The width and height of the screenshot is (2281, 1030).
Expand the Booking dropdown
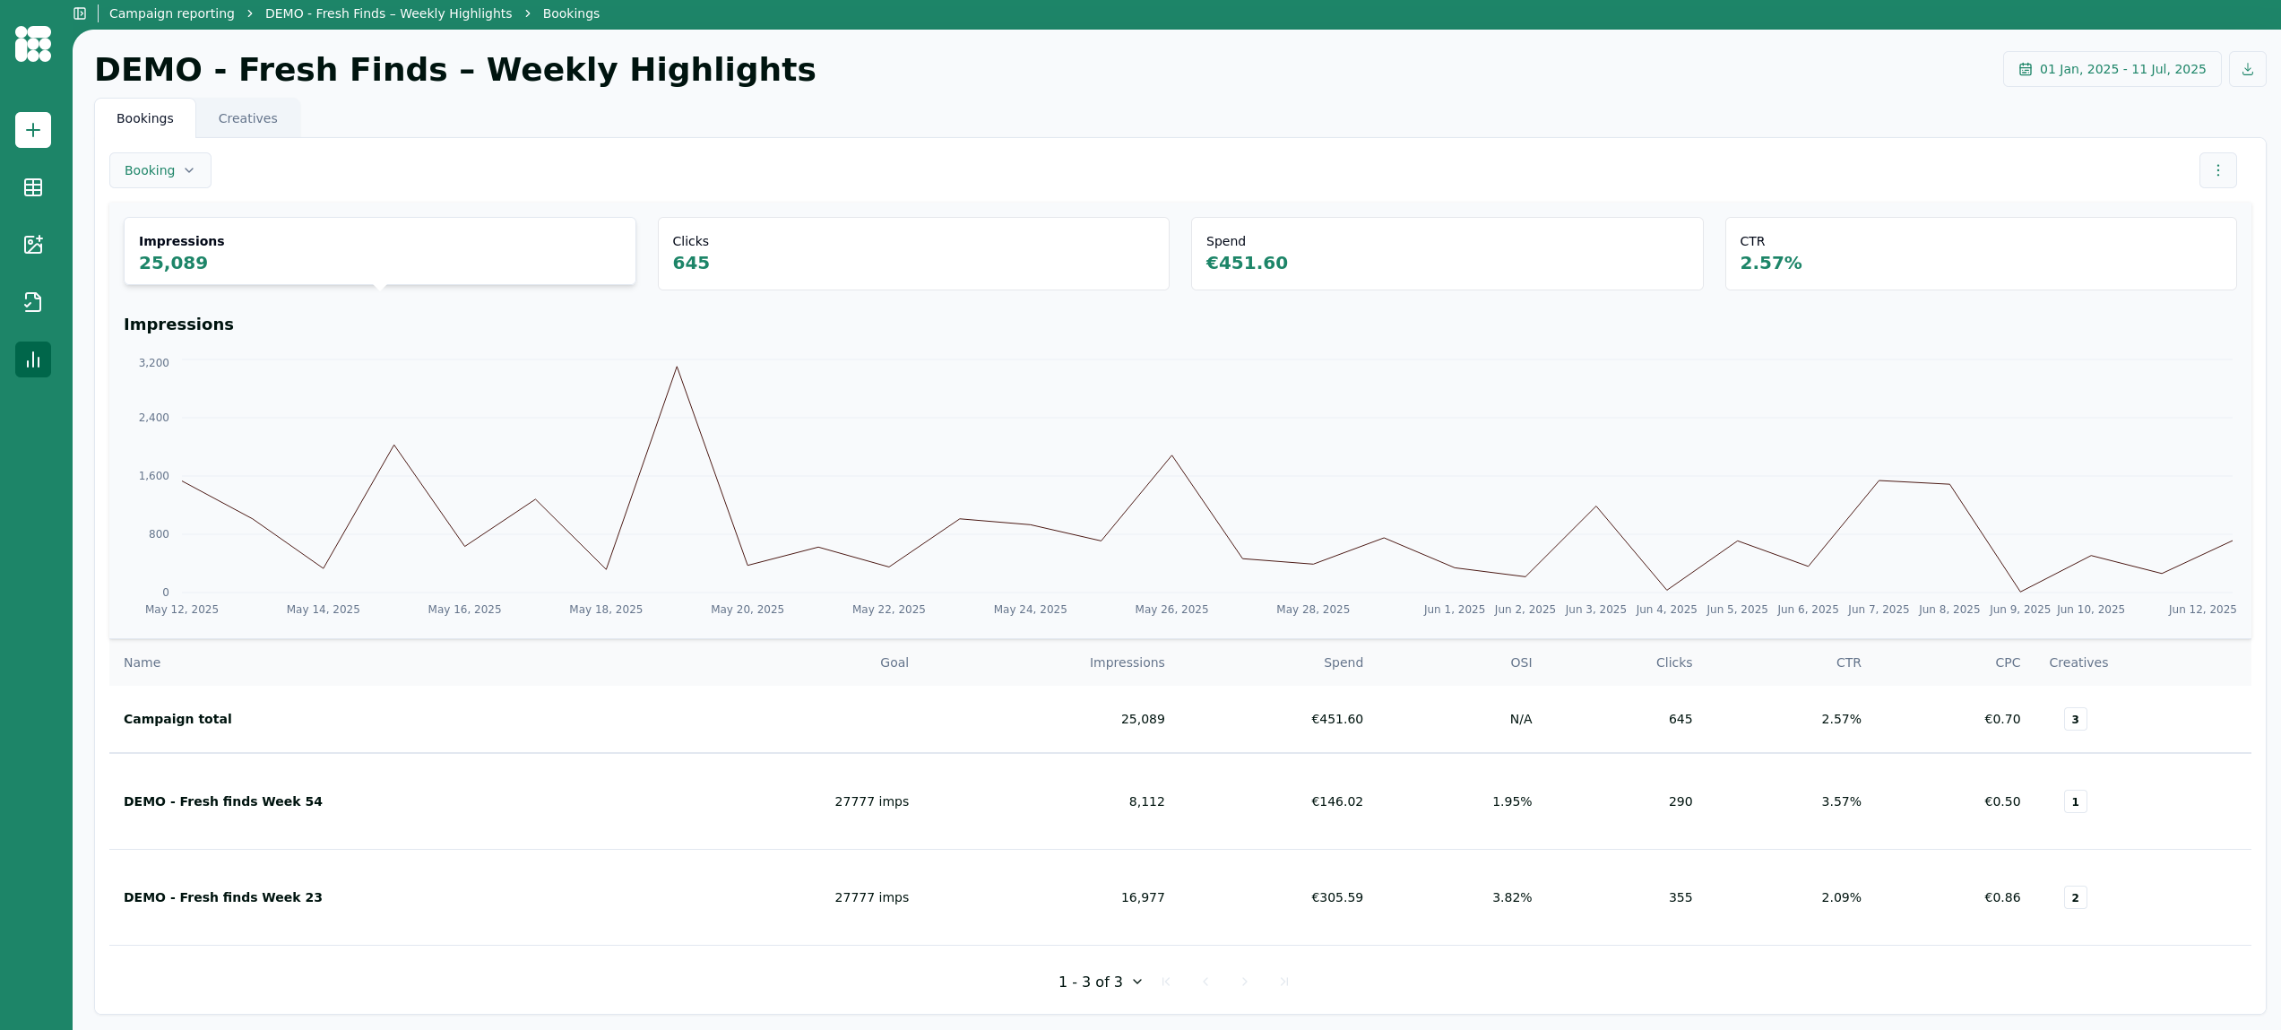160,170
